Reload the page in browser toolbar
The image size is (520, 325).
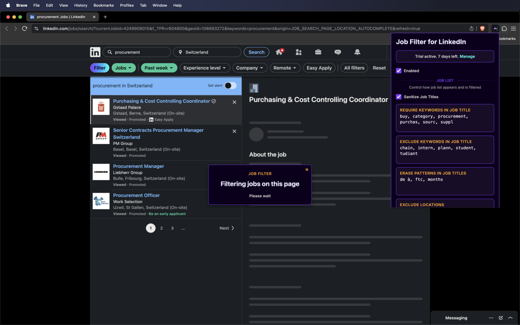tap(24, 28)
